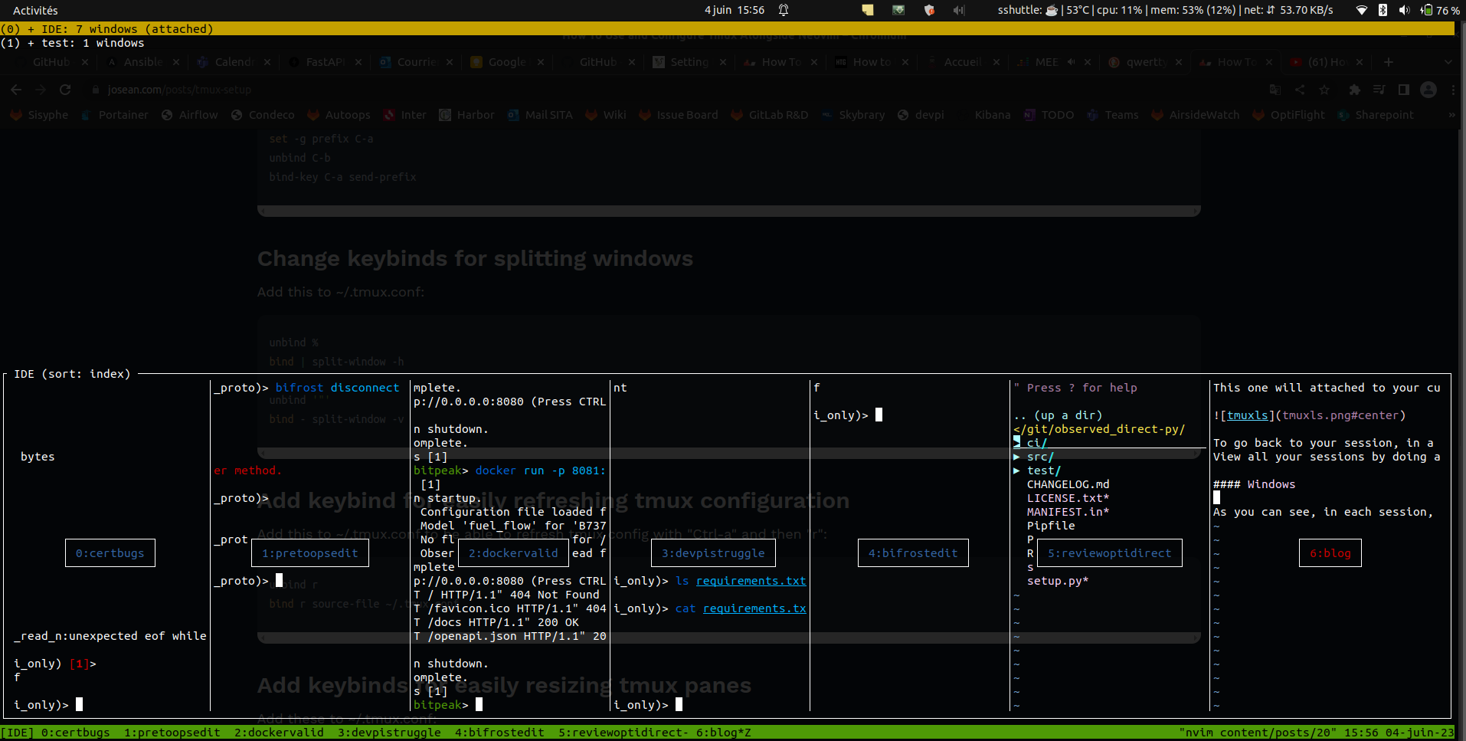The height and width of the screenshot is (741, 1466).
Task: Click the code block scrollbar above 'Change keybinds'
Action: pos(729,211)
